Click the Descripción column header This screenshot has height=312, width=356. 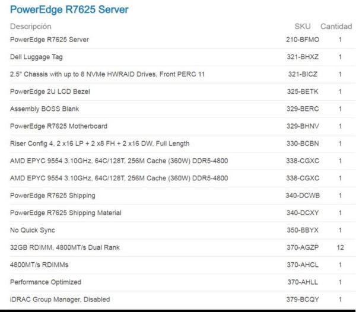coord(31,27)
